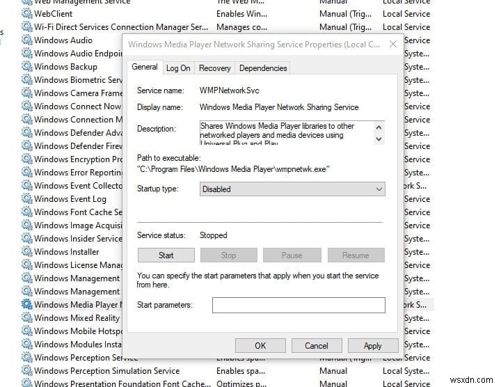Select Windows Perception Simulation Service row
This screenshot has width=501, height=387.
[x=226, y=371]
